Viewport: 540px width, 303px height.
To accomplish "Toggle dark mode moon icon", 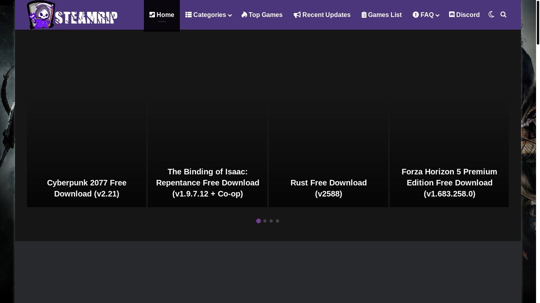I will coord(491,15).
